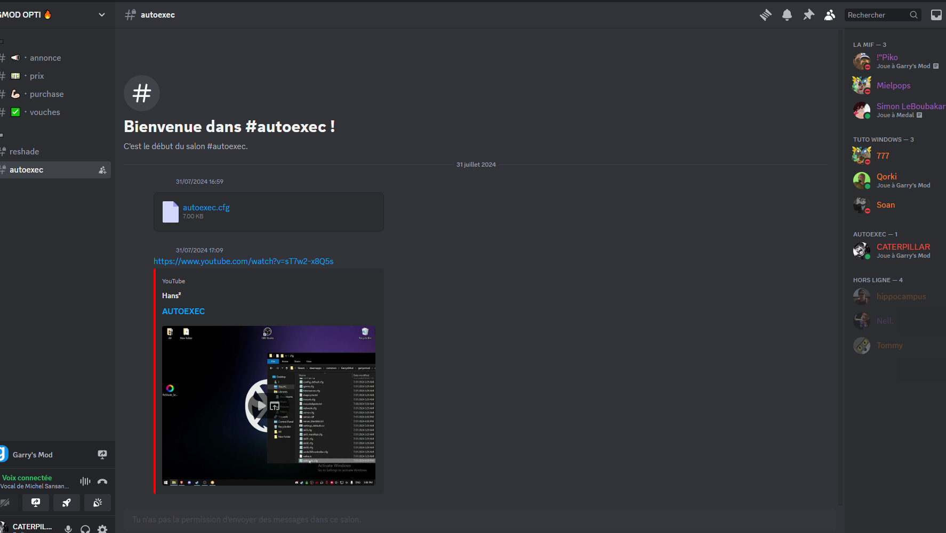Play the embedded YouTube video
The width and height of the screenshot is (946, 533).
click(x=261, y=406)
